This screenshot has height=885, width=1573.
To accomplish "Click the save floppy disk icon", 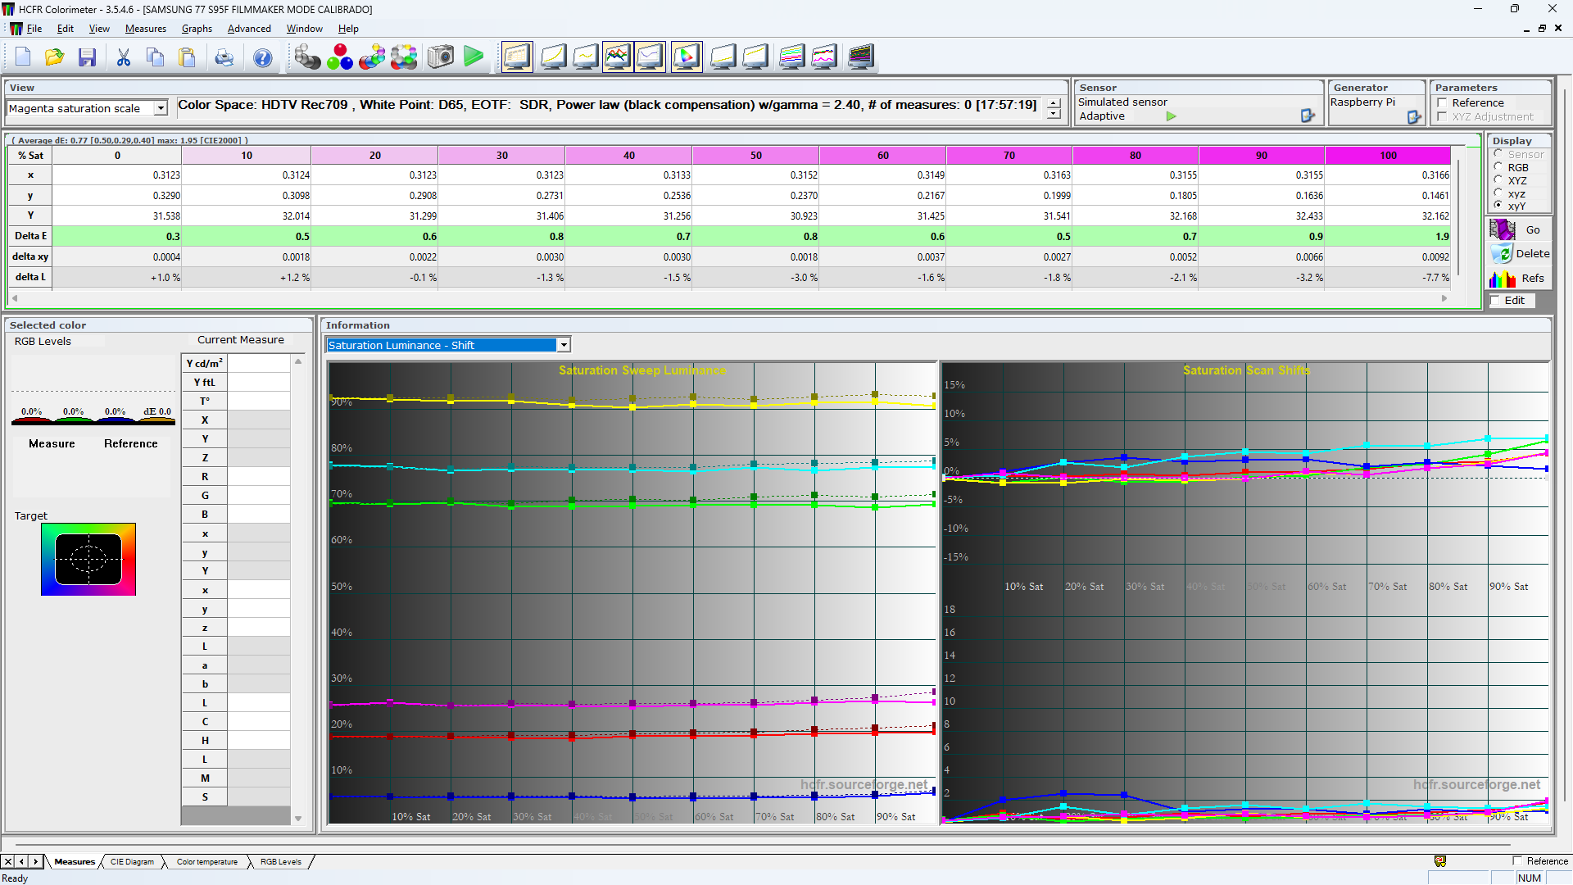I will coord(87,57).
